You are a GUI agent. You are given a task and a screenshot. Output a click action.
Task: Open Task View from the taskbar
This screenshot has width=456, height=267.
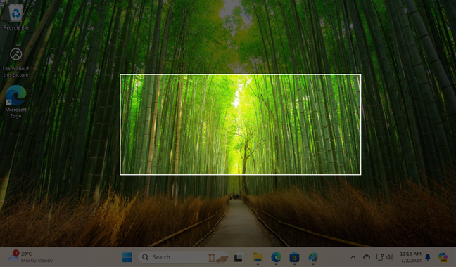[x=239, y=257]
